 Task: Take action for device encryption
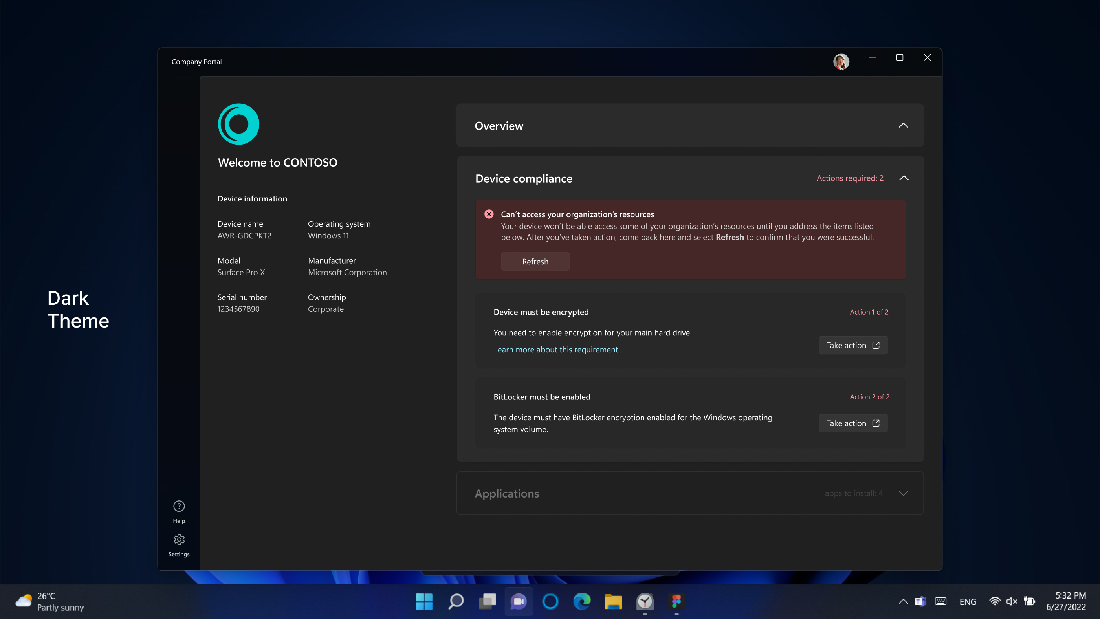(x=853, y=345)
